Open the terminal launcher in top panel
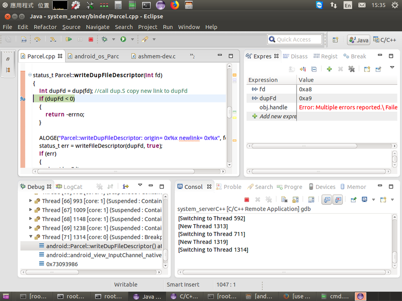 pos(146,5)
